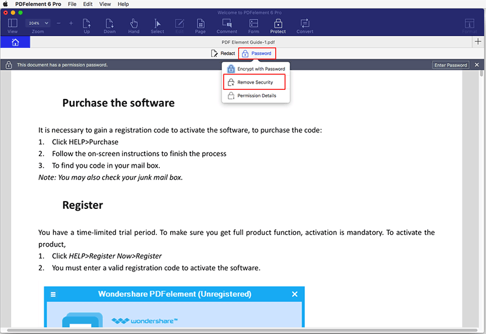486x334 pixels.
Task: Select Remove Security from menu
Action: pos(254,82)
